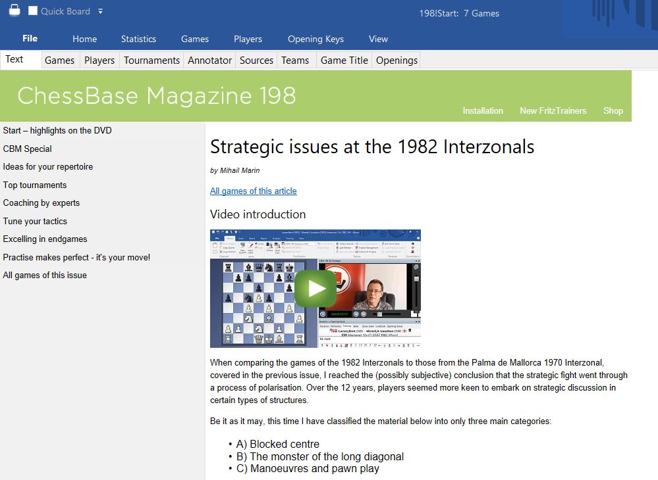Open 'Excelling in endgames' sidebar section
The image size is (658, 480).
[45, 239]
